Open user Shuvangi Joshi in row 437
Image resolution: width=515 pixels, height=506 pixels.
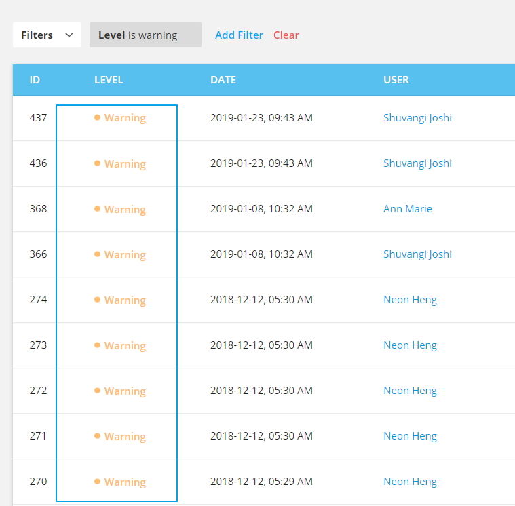coord(417,118)
